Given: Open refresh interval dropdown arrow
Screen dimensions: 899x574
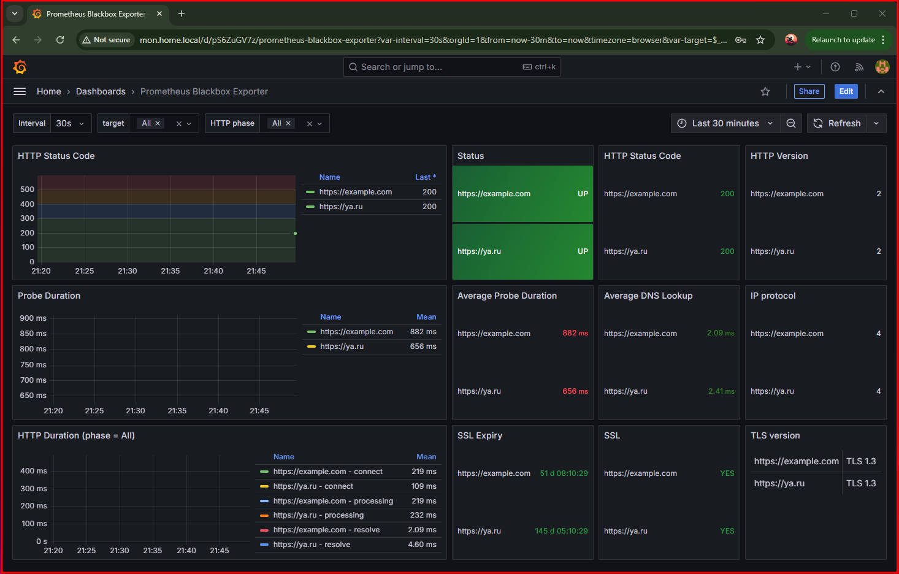Looking at the screenshot, I should 877,123.
